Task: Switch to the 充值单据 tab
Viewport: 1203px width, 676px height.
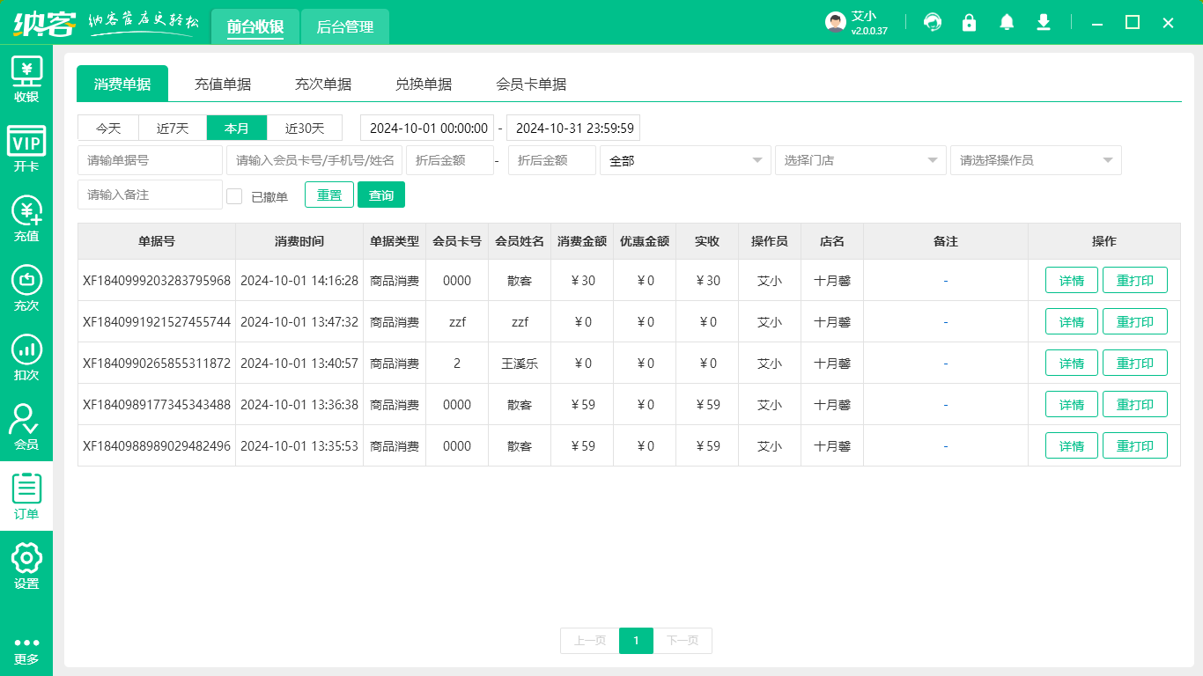Action: click(x=223, y=84)
